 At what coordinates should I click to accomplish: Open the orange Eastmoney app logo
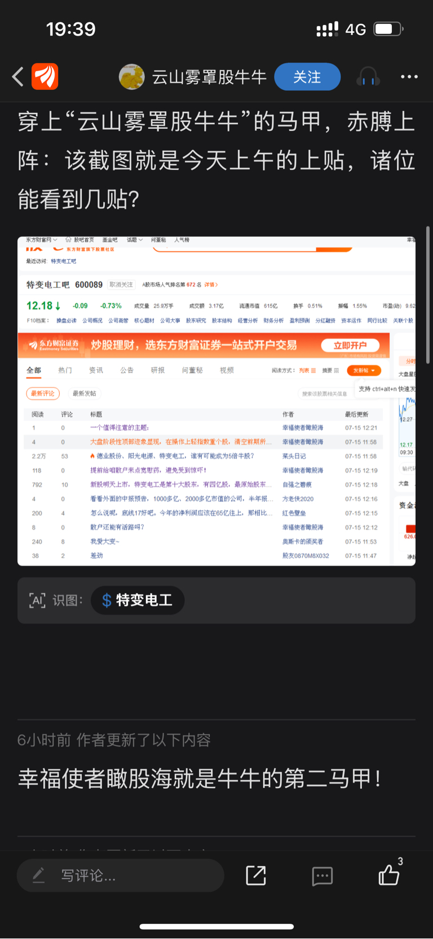(x=45, y=77)
